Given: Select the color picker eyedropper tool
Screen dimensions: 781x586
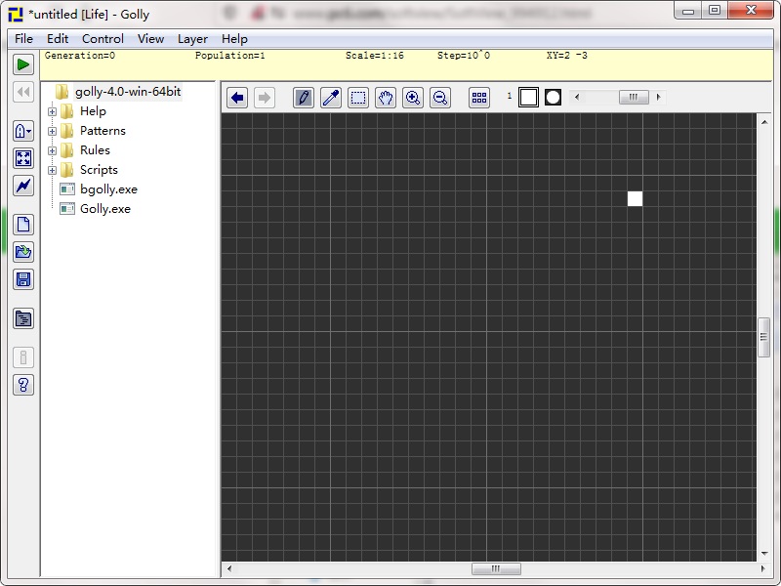Looking at the screenshot, I should (331, 97).
